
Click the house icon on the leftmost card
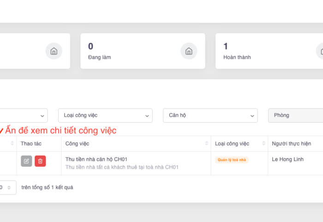click(x=54, y=51)
